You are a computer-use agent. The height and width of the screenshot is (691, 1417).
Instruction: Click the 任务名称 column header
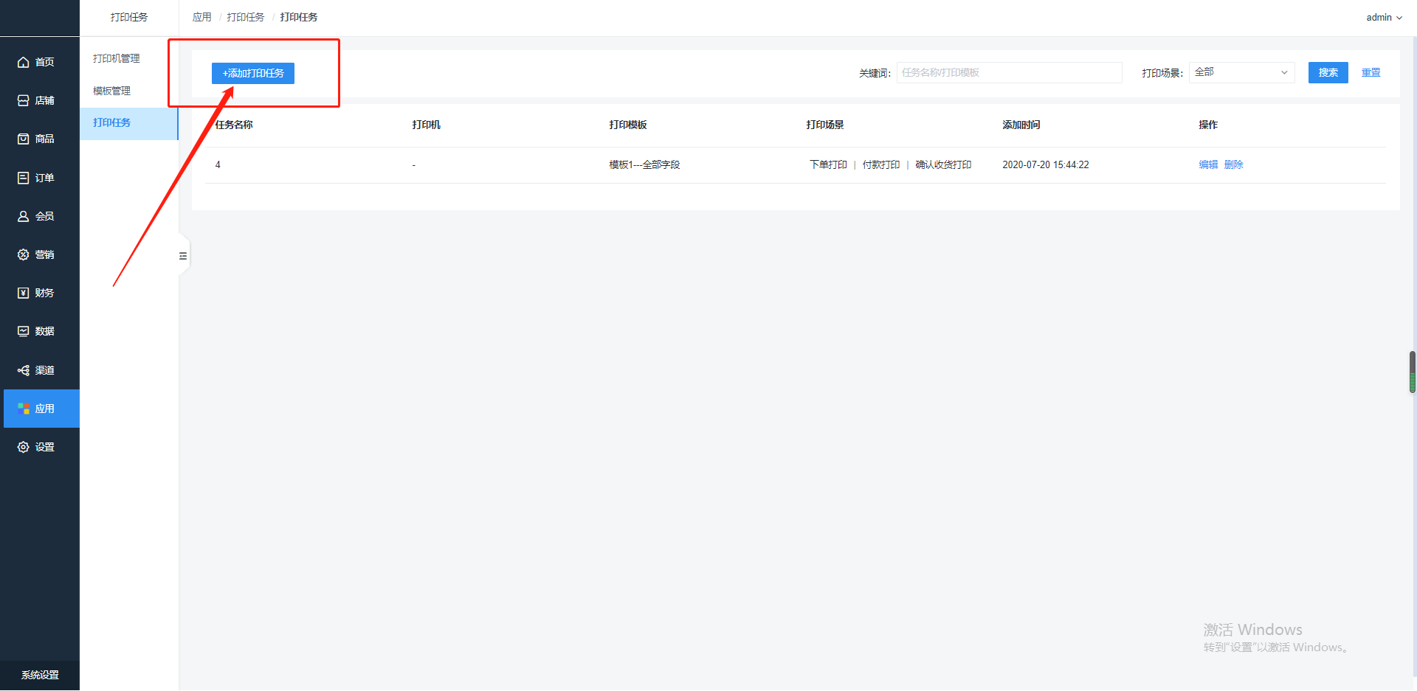pyautogui.click(x=234, y=125)
